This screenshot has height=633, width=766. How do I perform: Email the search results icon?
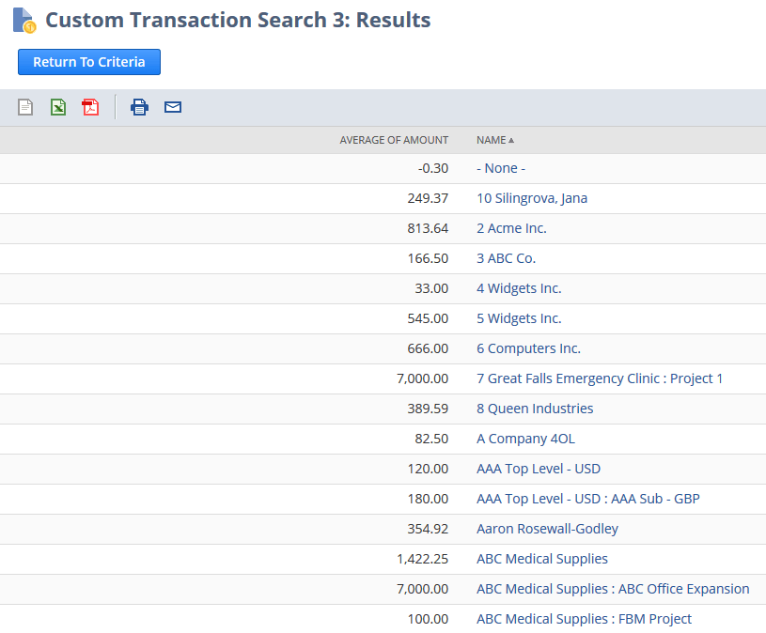(173, 107)
